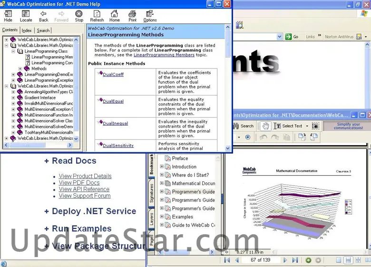
Task: Click the browser Go button
Action: coord(292,37)
